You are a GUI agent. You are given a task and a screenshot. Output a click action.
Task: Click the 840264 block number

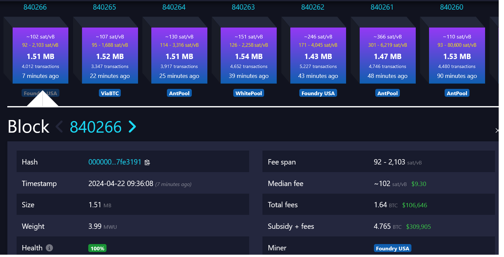[174, 7]
